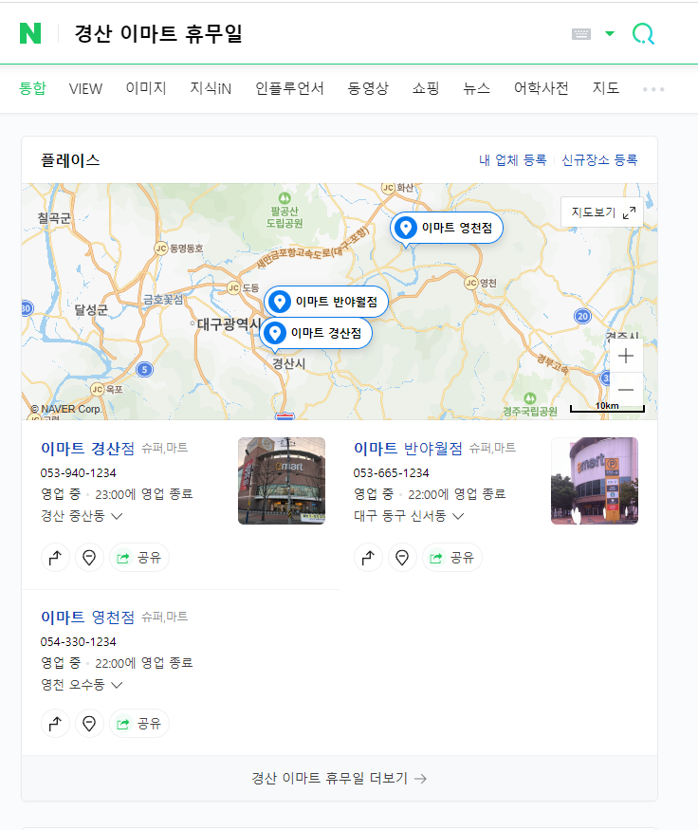
Task: Open the 뉴스 tab
Action: (x=476, y=88)
